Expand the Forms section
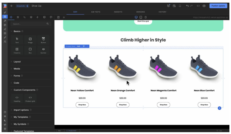 tap(17, 76)
